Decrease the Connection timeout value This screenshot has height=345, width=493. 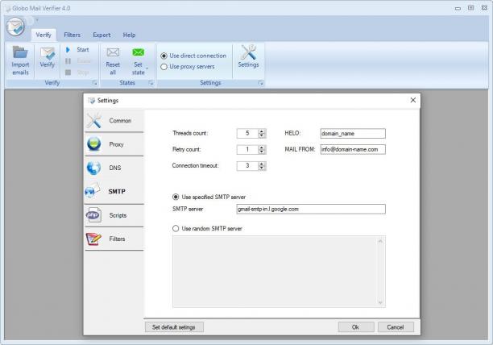coord(262,168)
